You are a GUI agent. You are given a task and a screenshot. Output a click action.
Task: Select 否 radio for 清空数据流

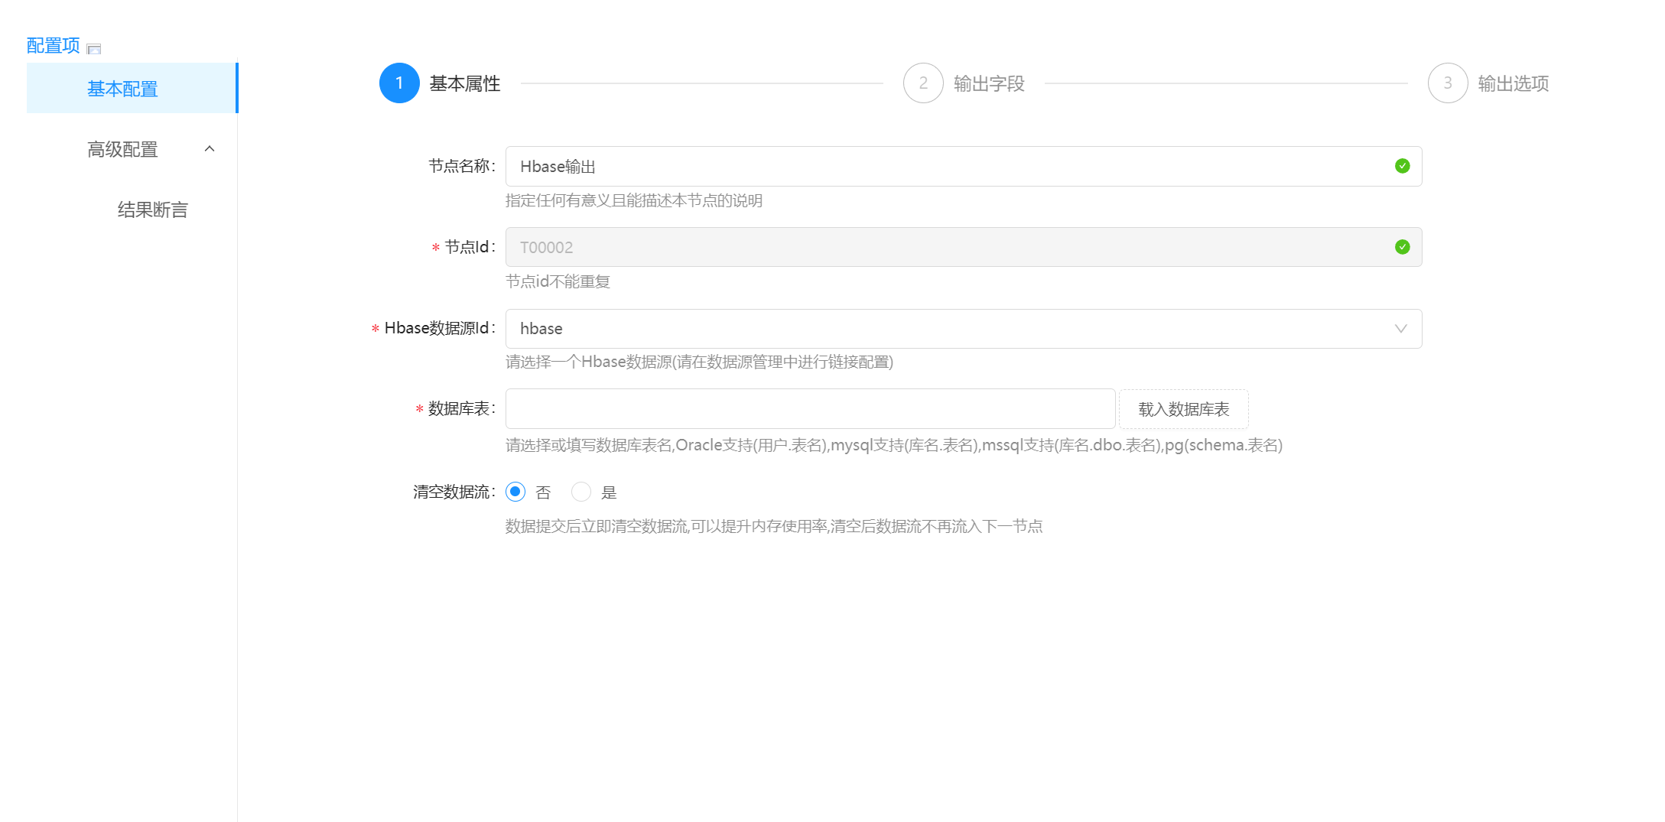(x=515, y=492)
